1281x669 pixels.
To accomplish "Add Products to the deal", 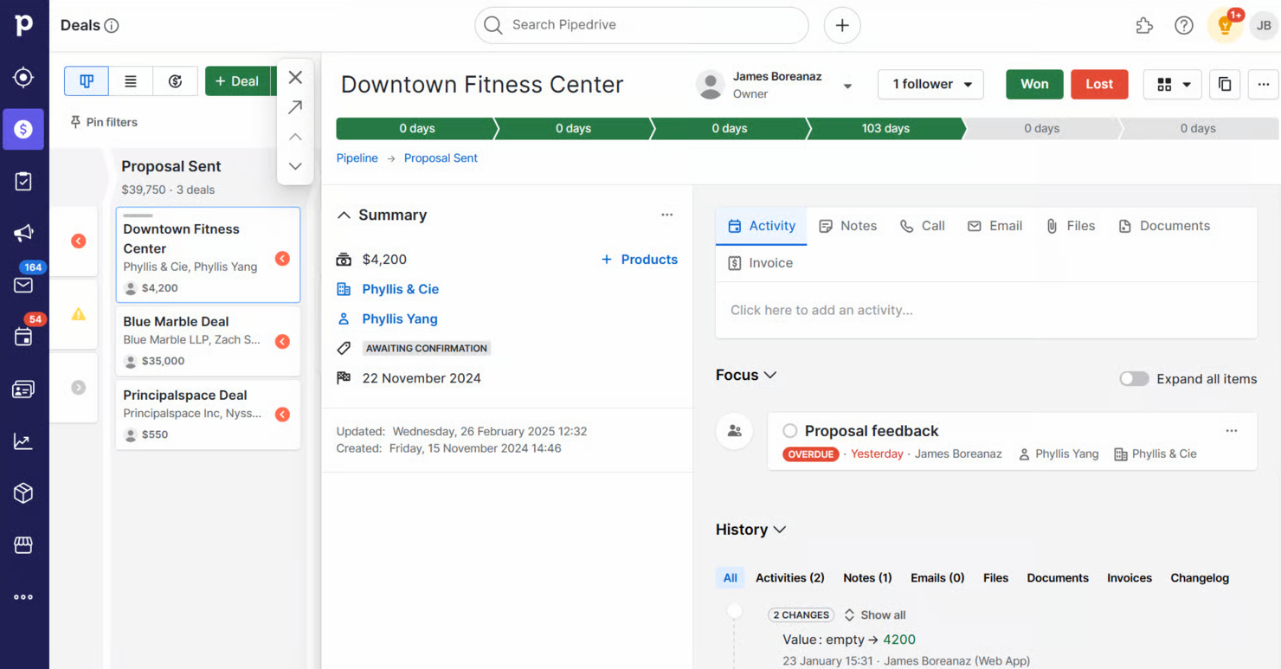I will tap(639, 260).
